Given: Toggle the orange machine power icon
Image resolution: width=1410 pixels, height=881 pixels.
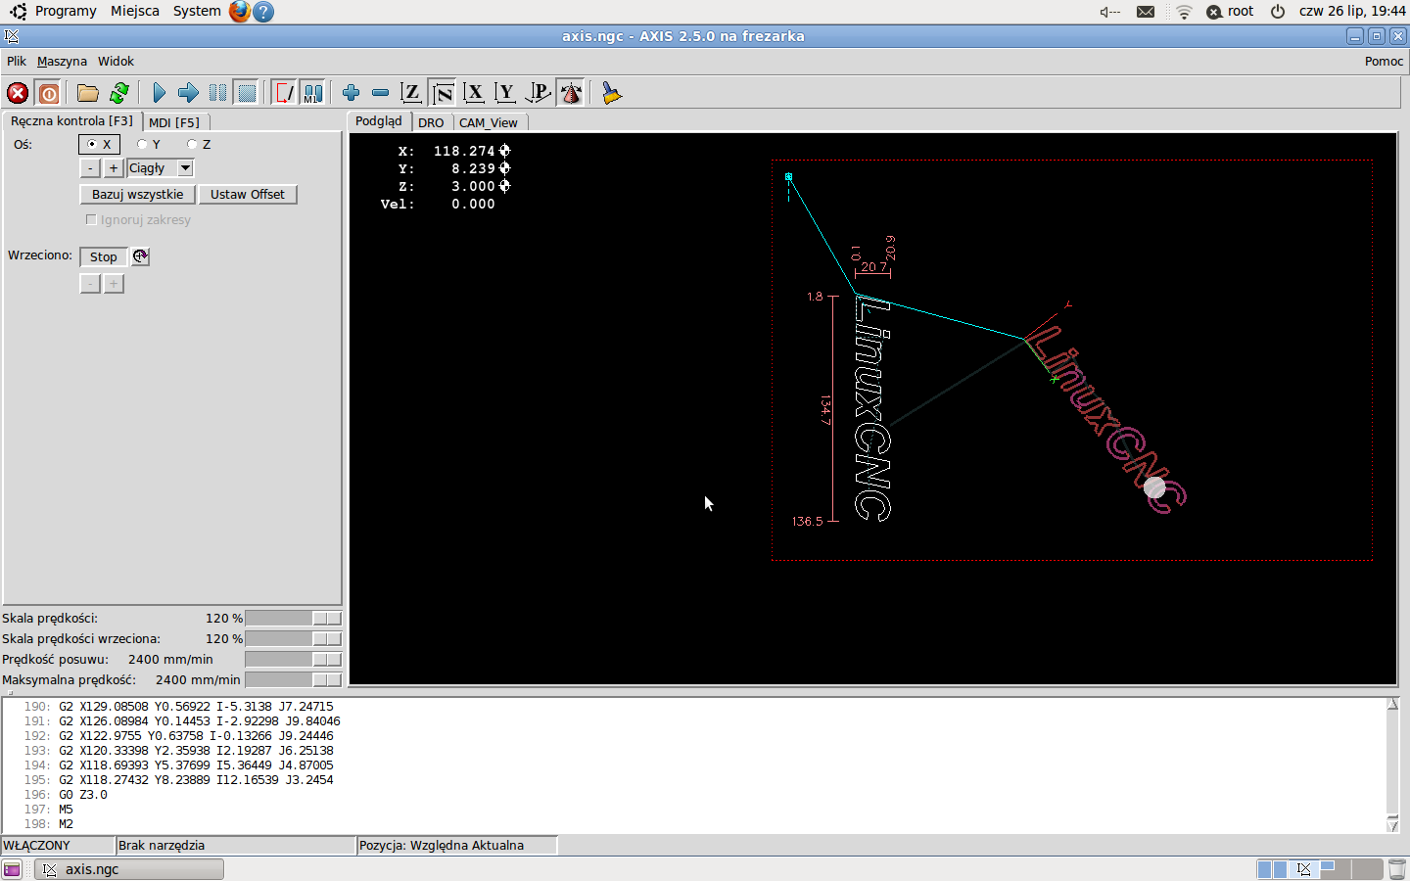Looking at the screenshot, I should click(x=48, y=93).
